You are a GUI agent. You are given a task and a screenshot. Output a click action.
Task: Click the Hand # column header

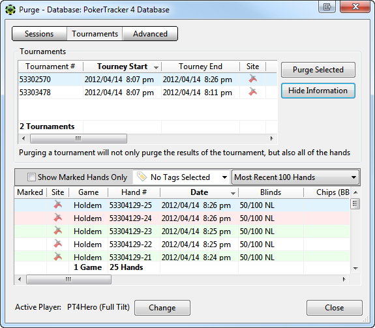[134, 192]
